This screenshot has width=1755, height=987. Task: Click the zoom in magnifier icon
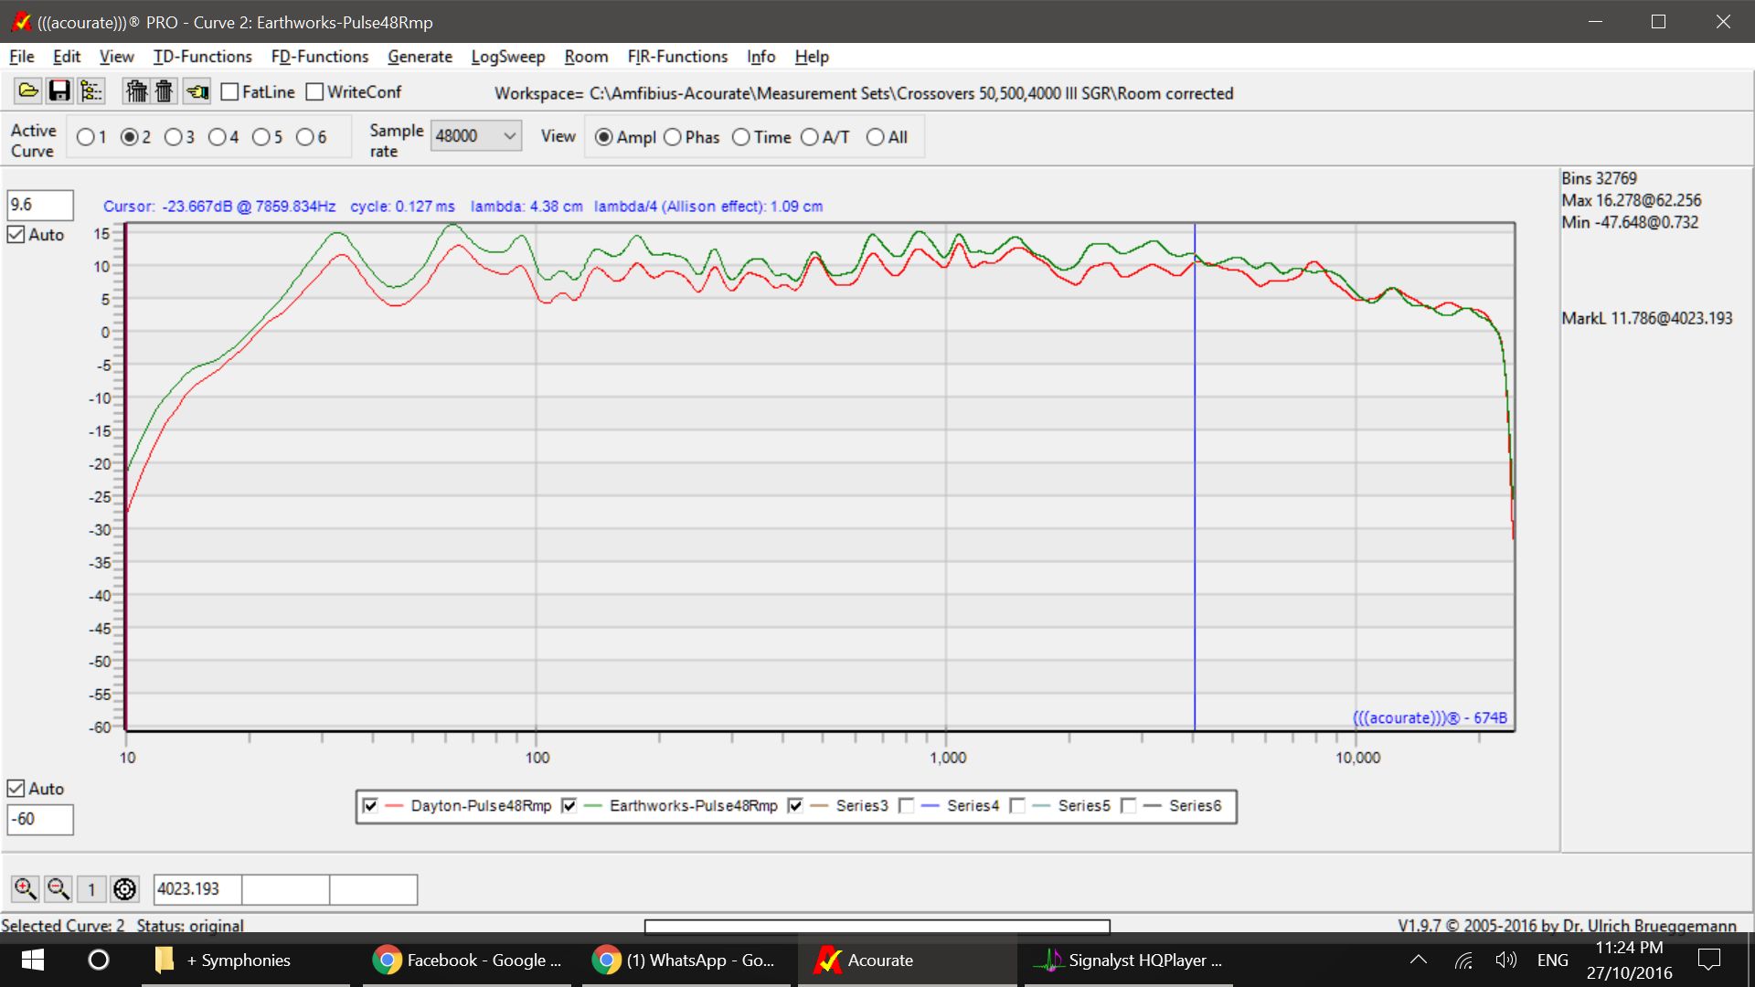click(x=25, y=888)
